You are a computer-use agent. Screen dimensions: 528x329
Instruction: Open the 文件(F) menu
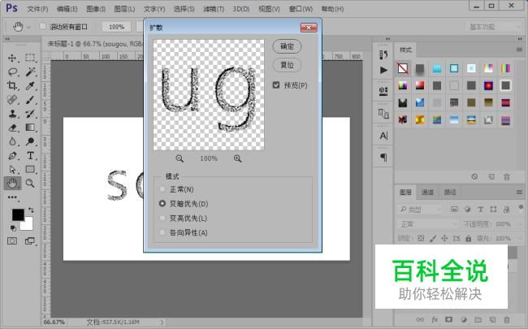tap(37, 9)
